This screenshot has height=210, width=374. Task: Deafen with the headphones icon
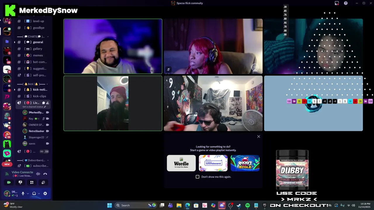[x=34, y=193]
